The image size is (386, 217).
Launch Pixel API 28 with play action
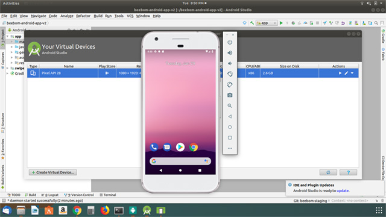pyautogui.click(x=340, y=73)
